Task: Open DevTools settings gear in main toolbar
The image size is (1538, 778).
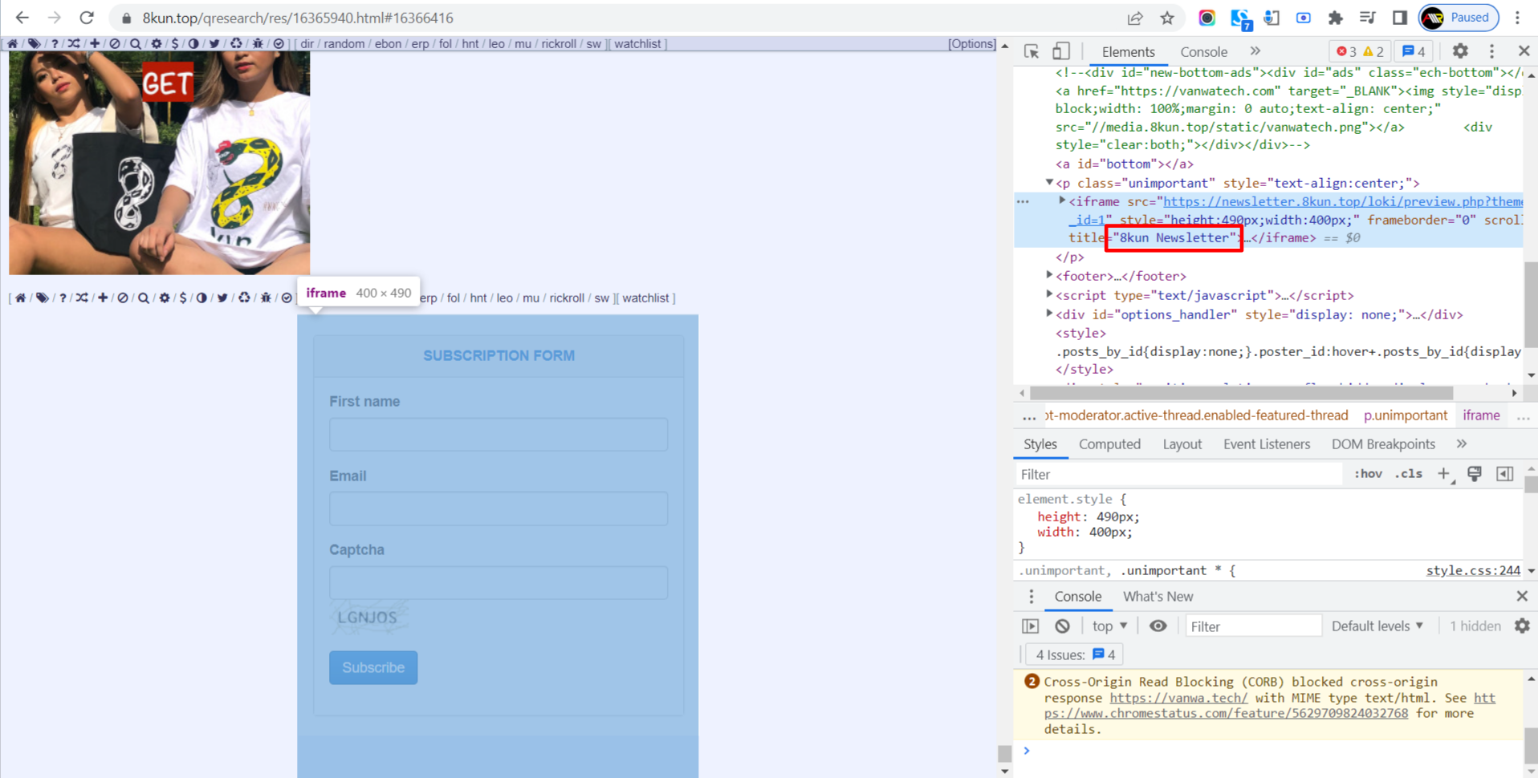Action: 1460,51
